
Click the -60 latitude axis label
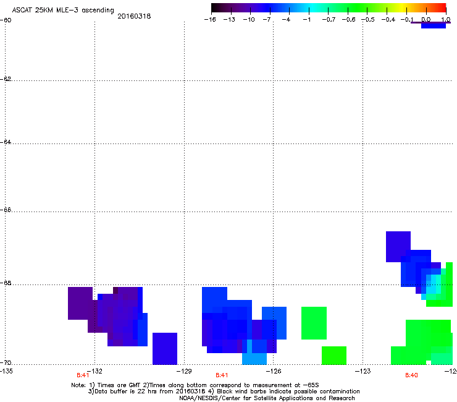pyautogui.click(x=6, y=20)
